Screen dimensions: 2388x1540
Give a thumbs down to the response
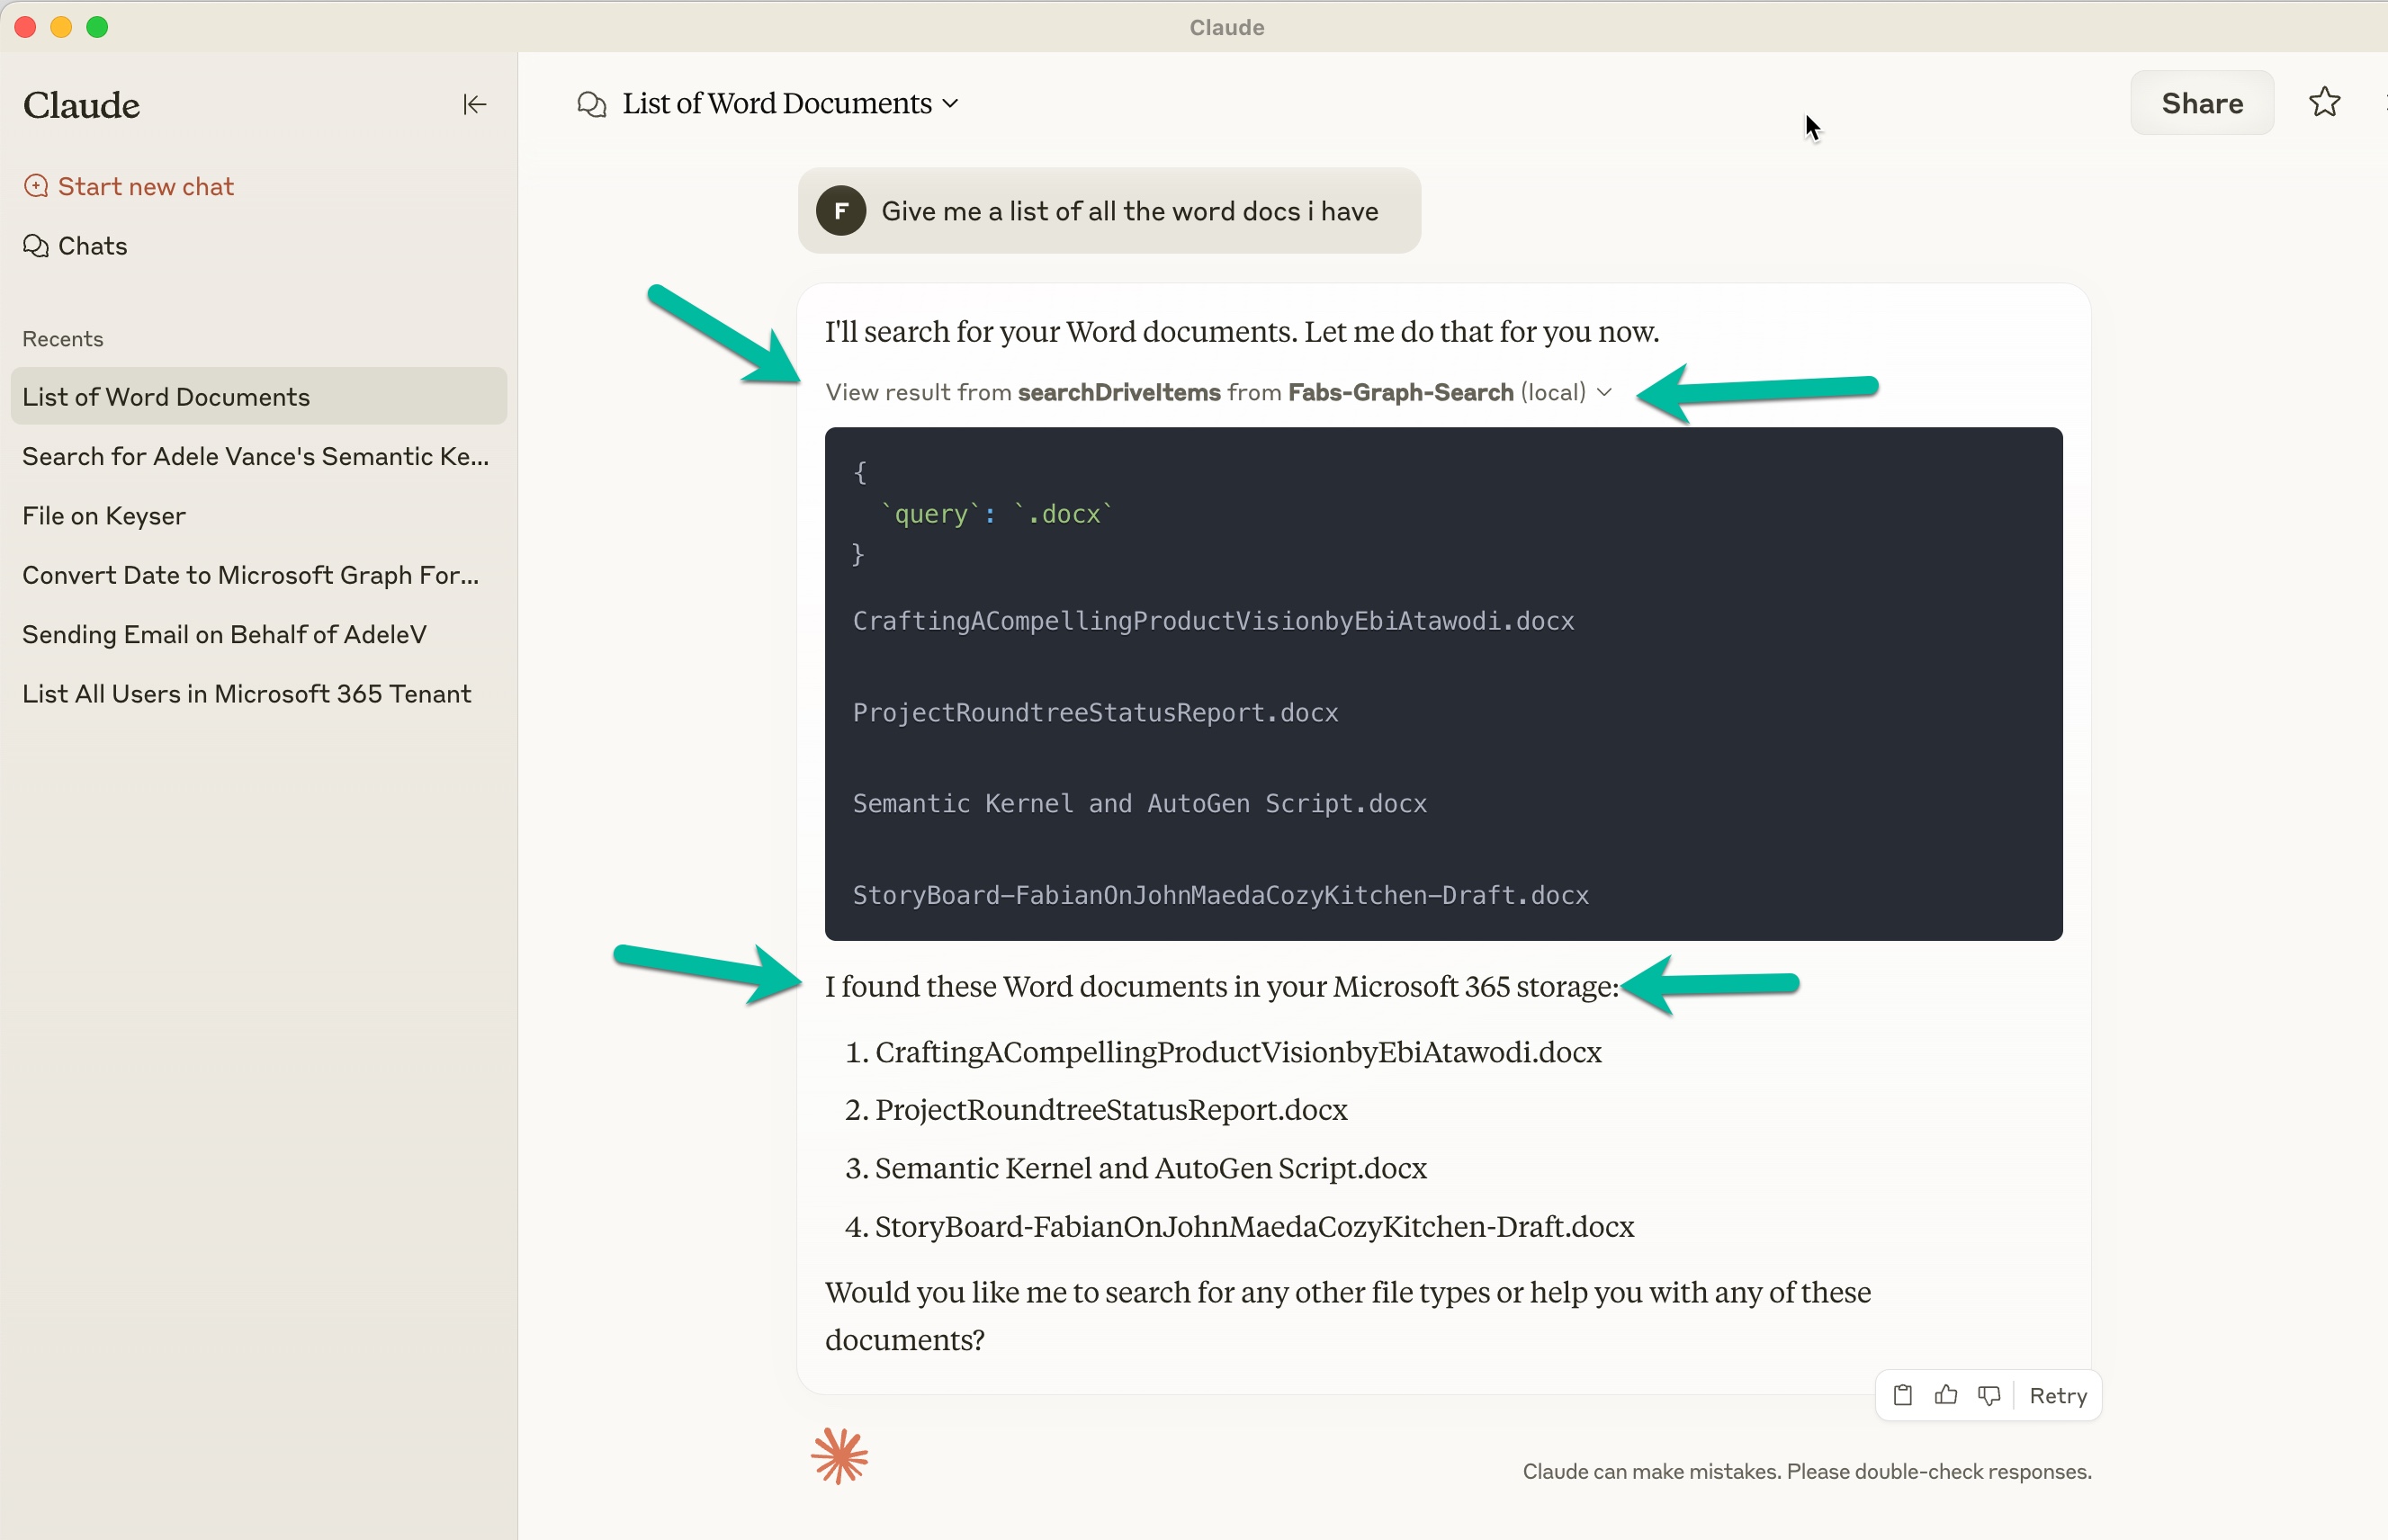(1988, 1394)
